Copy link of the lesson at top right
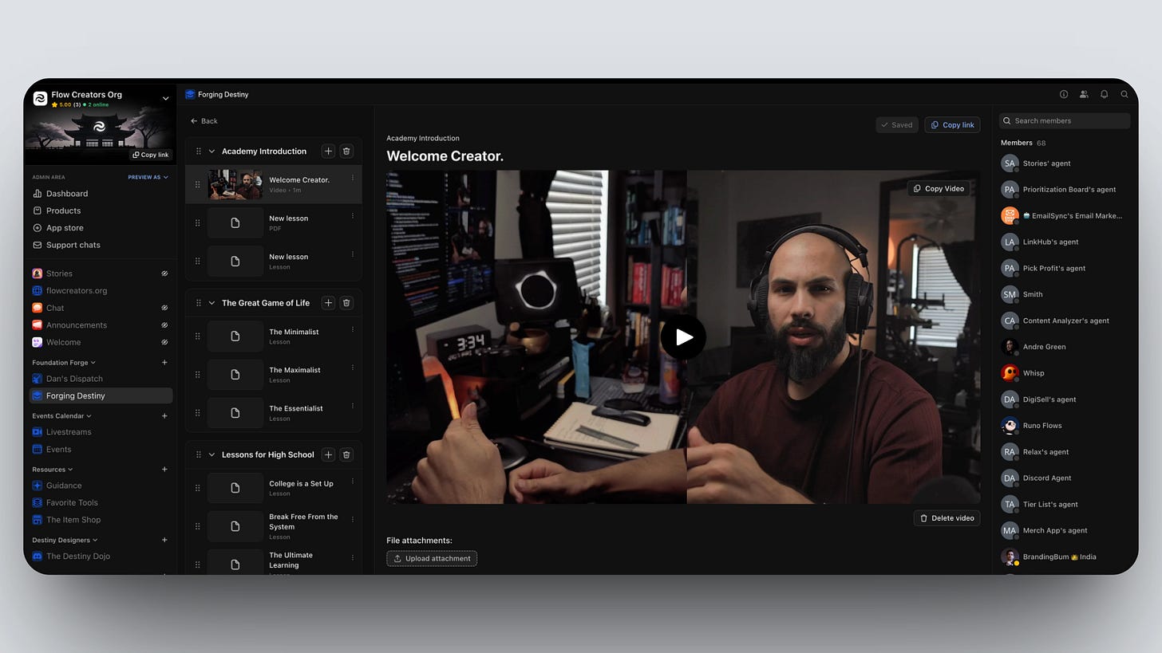This screenshot has width=1162, height=653. point(952,125)
